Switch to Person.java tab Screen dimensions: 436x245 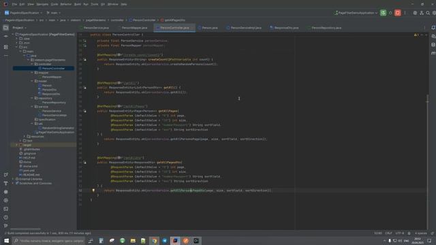208,28
